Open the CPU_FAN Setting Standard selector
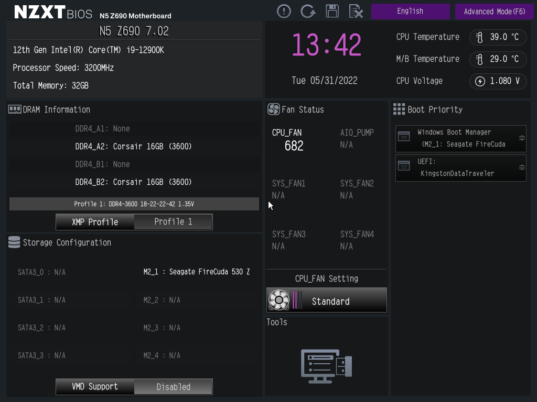The image size is (537, 402). 327,300
